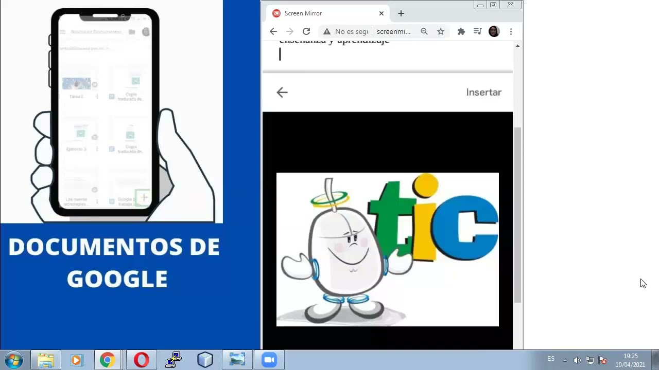
Task: Switch to Zoom in the taskbar
Action: tap(269, 360)
